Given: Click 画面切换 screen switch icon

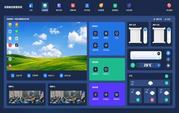Looking at the screenshot, I should 95,94.
